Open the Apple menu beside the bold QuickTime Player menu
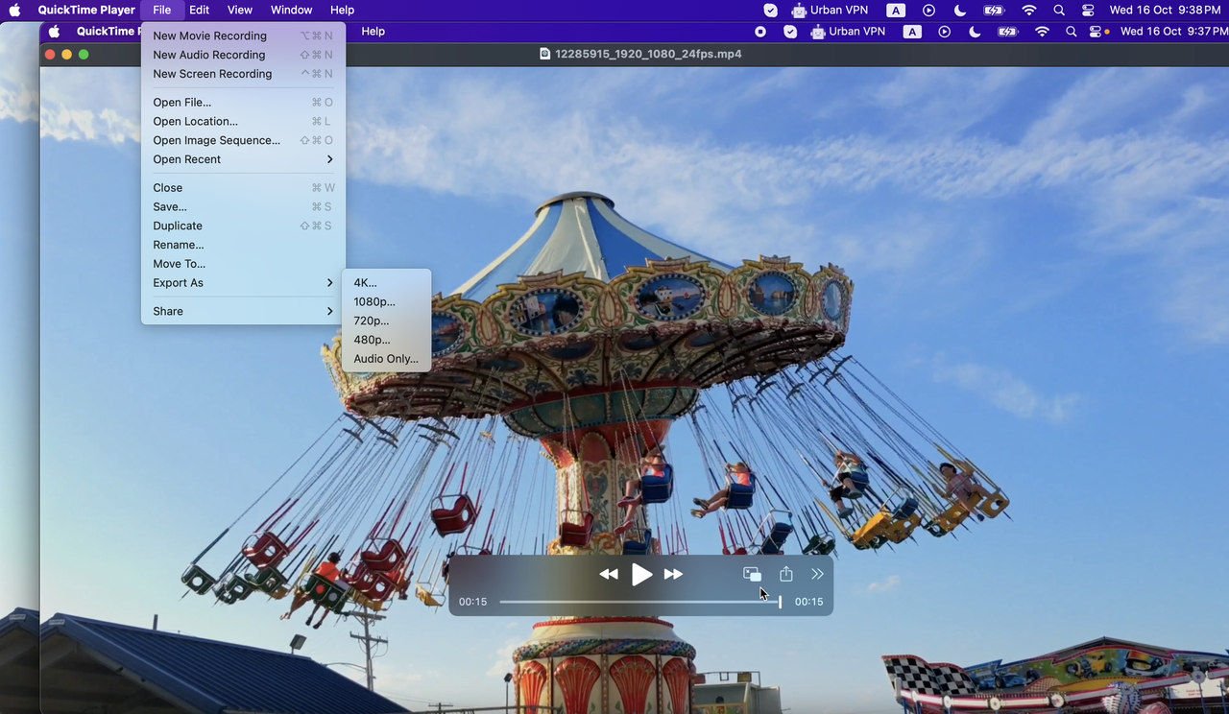 click(14, 10)
